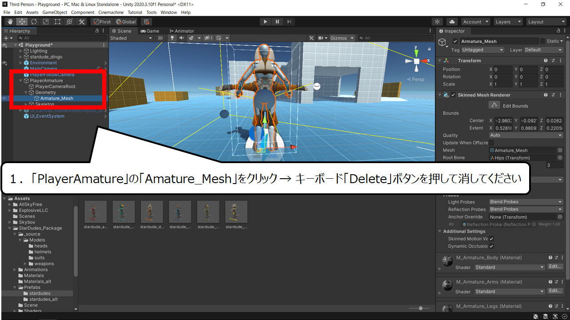The height and width of the screenshot is (320, 570).
Task: Select the Transform tool in toolbar
Action: (x=70, y=22)
